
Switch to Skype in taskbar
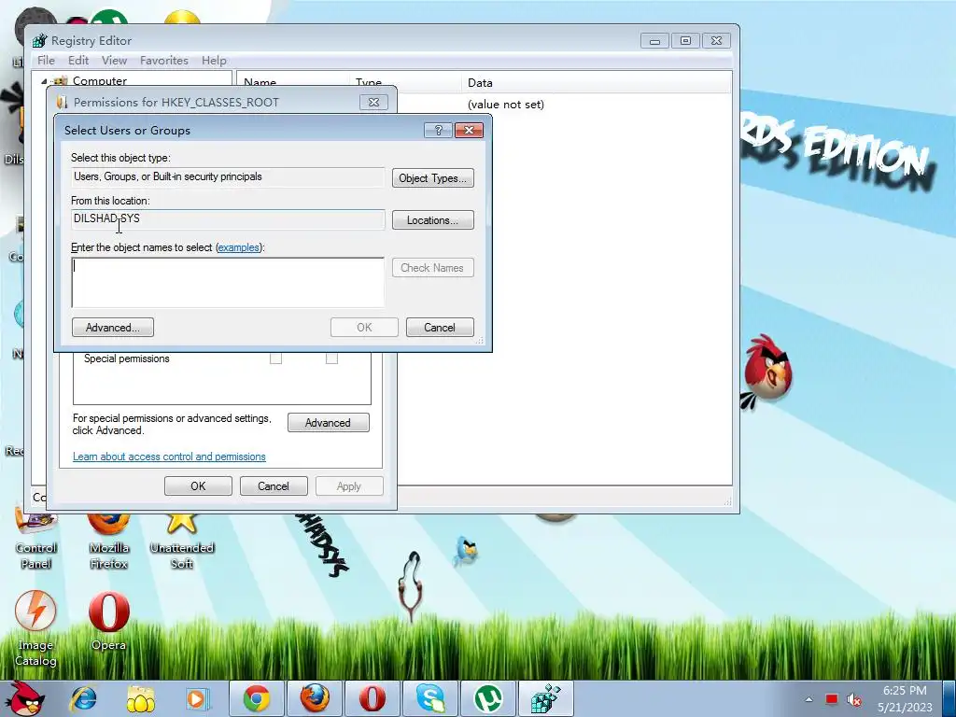click(429, 698)
